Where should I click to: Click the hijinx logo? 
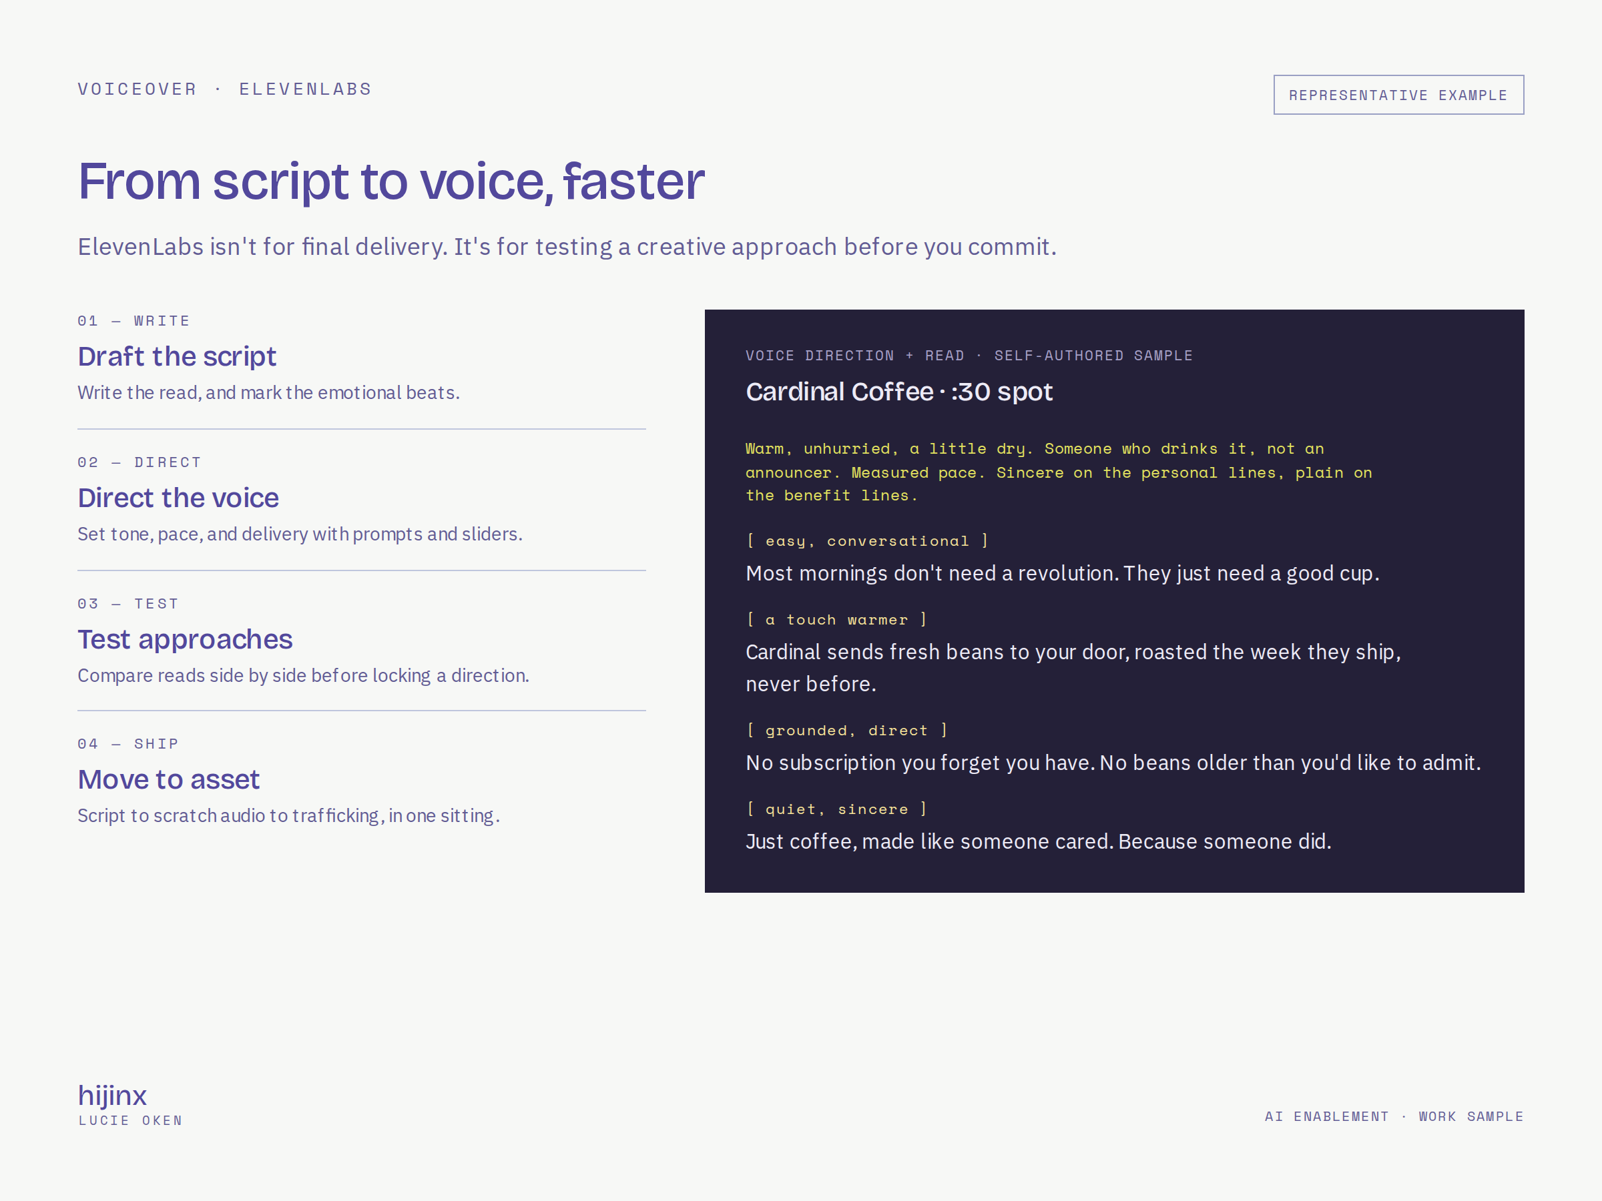coord(112,1096)
